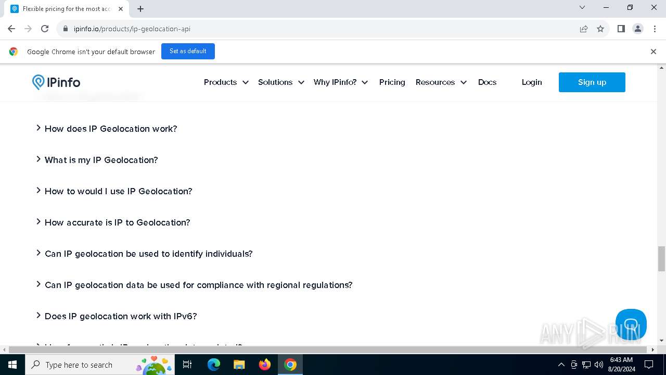Open the Chrome profile menu

(638, 29)
